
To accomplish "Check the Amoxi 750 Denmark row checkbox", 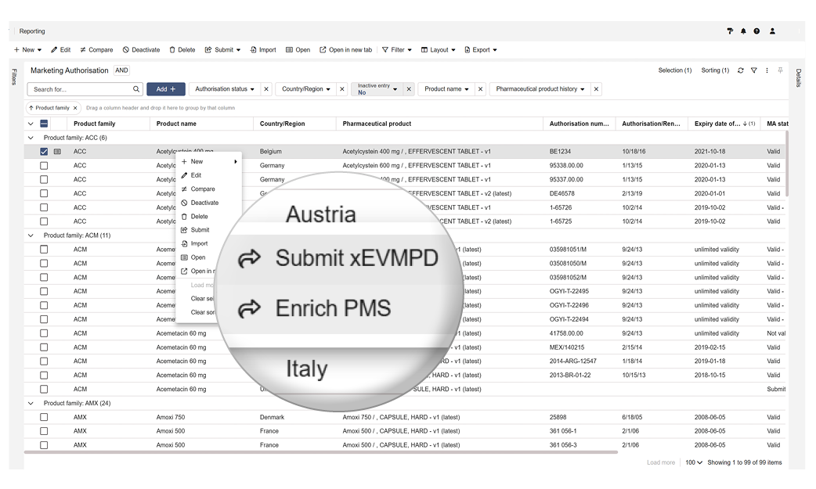I will pyautogui.click(x=44, y=418).
